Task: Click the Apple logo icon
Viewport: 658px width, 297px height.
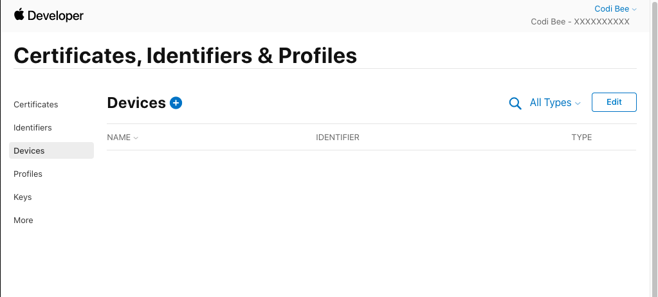Action: pyautogui.click(x=19, y=15)
